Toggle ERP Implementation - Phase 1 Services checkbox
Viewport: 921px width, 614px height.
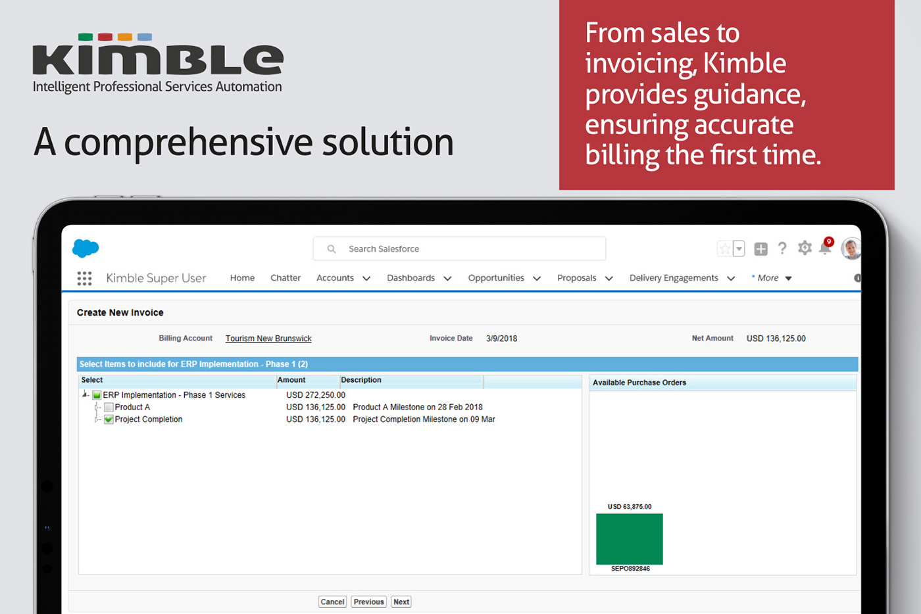pos(97,395)
